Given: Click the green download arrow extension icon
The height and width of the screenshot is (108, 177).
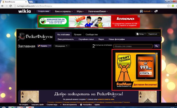Looking at the screenshot, I should click(x=173, y=6).
